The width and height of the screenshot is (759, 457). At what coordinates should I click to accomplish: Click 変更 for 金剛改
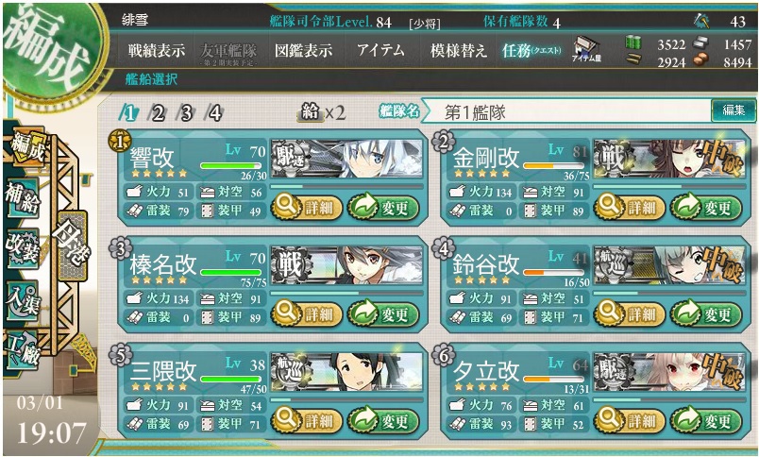(x=706, y=208)
